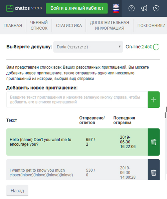This screenshot has width=167, height=199.
Task: Switch language with the UK flag
Action: (116, 6)
